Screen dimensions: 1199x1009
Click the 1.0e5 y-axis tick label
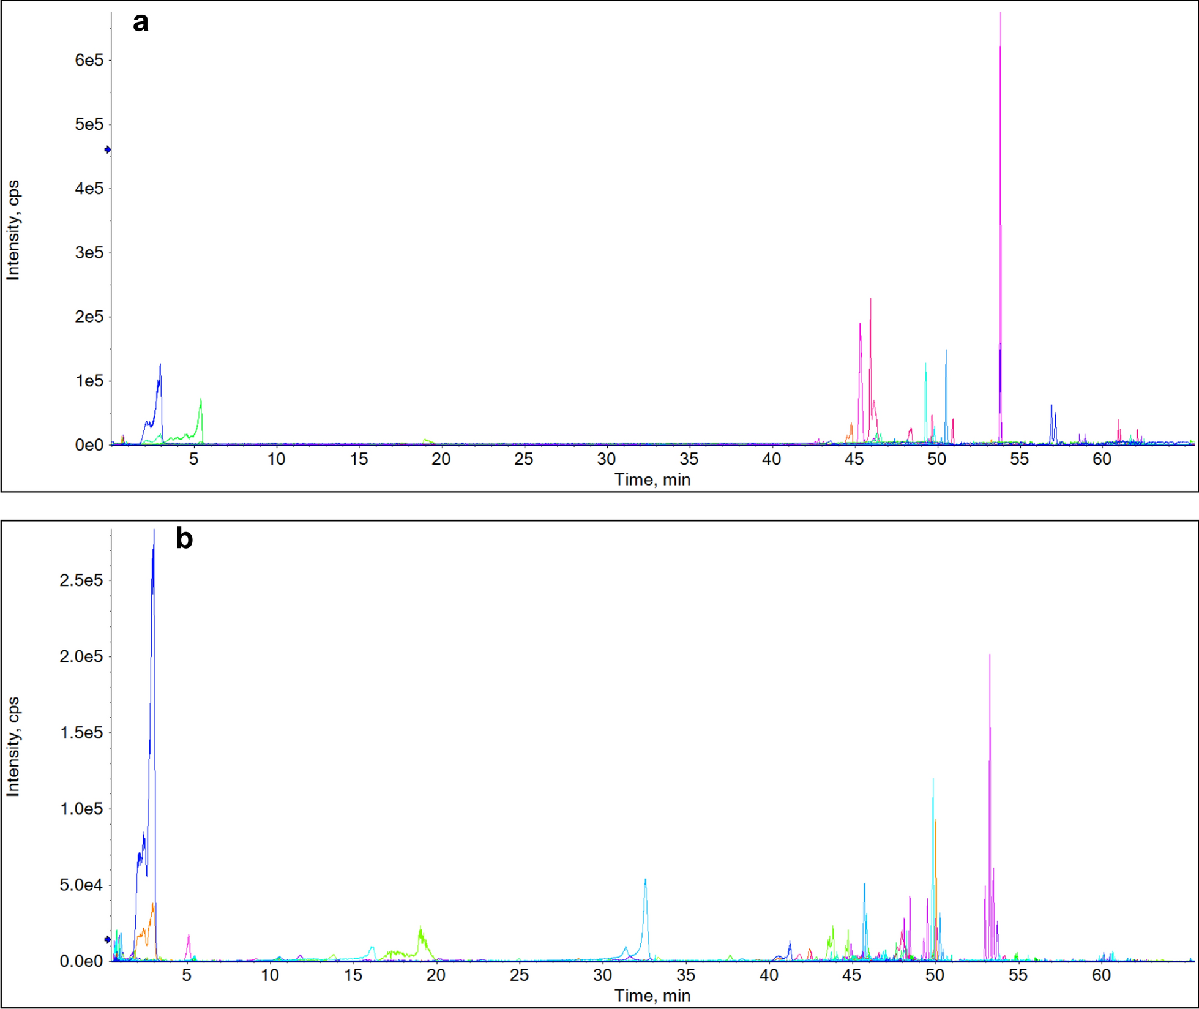point(81,809)
